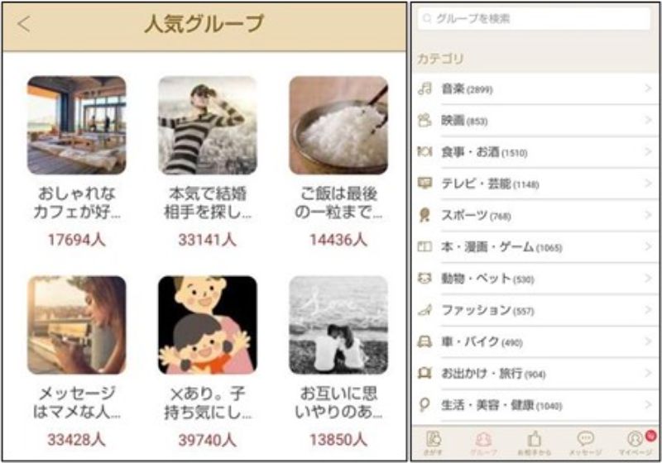662x463 pixels.
Task: Tap the medal icon for スポーツ
Action: pos(425,215)
